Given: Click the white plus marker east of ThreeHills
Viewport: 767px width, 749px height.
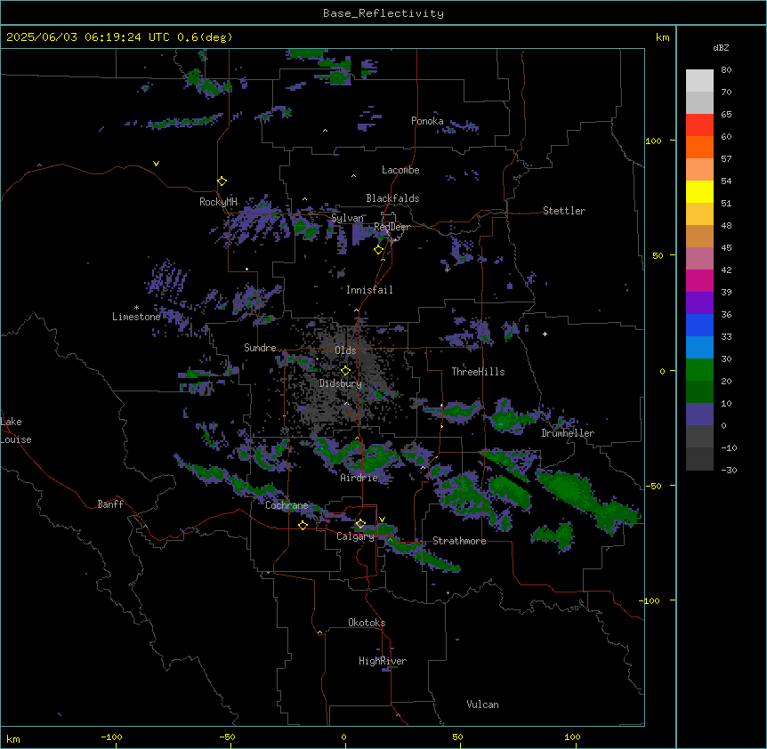Looking at the screenshot, I should point(545,334).
